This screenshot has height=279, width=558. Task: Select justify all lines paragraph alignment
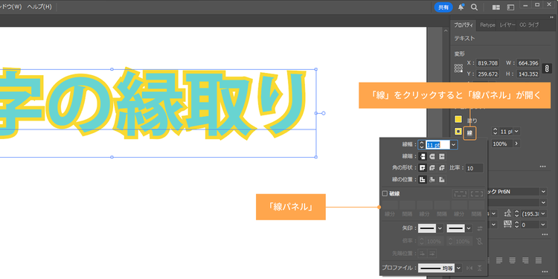[539, 260]
